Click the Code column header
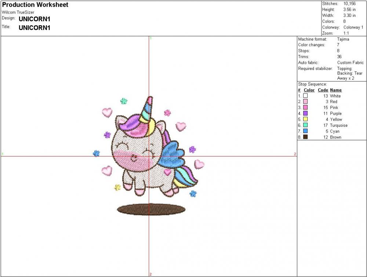This screenshot has width=367, height=277. [323, 90]
